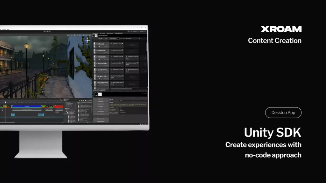Switch to the Lighting tab
Viewport: 326px width, 183px height.
tap(103, 33)
